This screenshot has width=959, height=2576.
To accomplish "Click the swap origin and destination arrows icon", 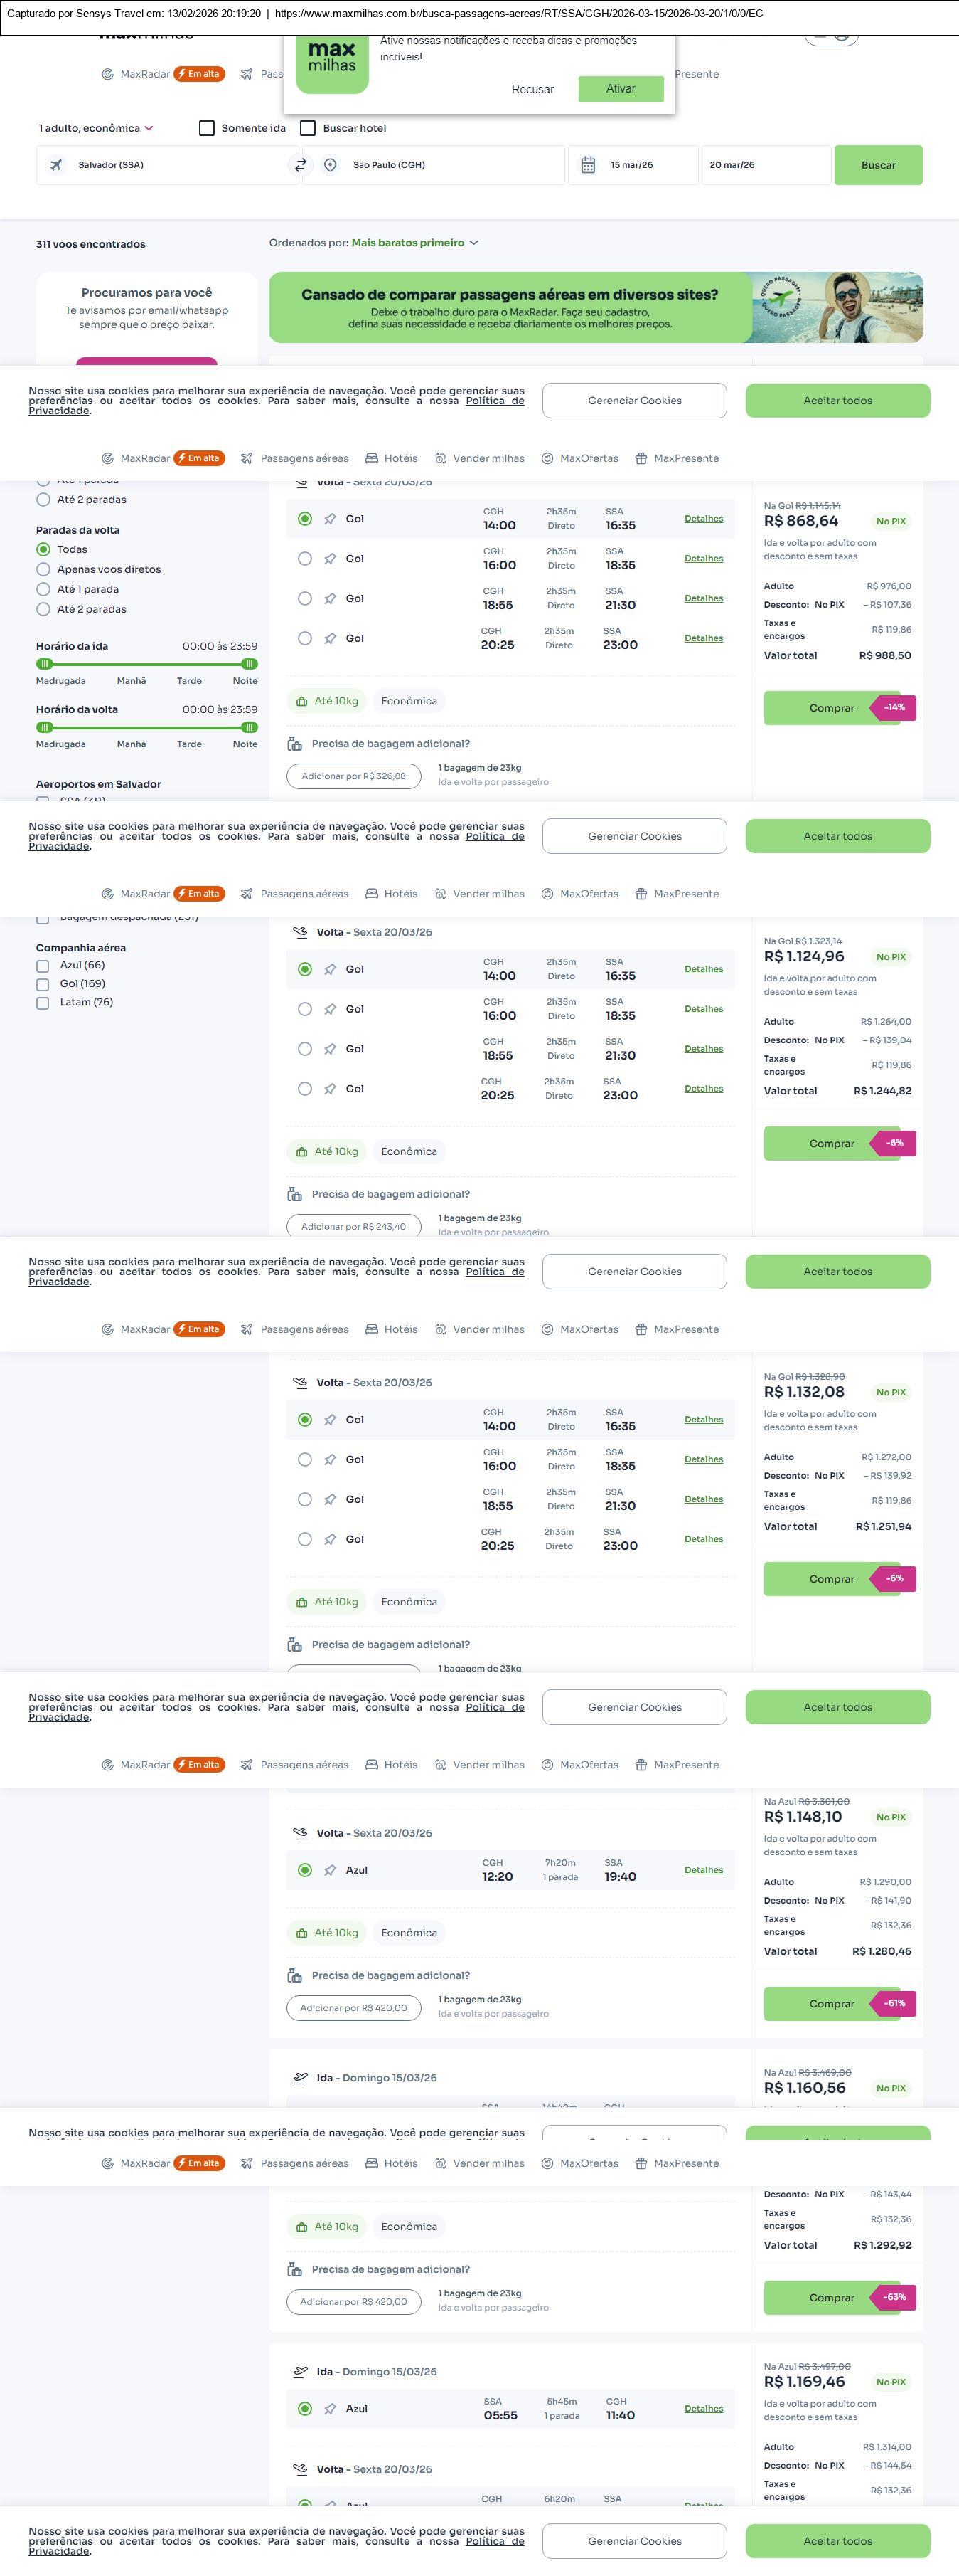I will [x=300, y=165].
